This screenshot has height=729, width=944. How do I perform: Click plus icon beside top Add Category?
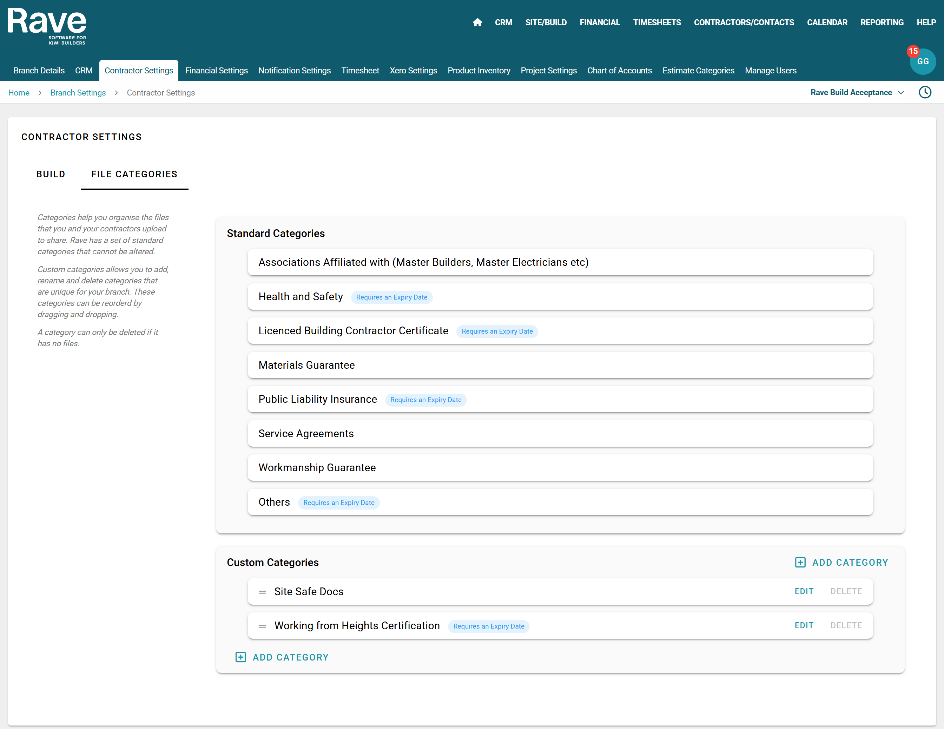800,562
